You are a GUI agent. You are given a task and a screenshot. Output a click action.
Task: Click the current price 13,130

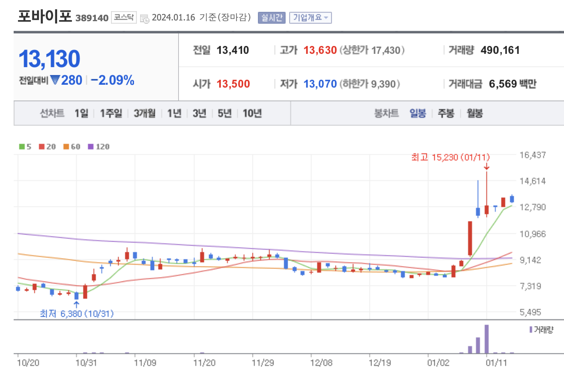49,59
